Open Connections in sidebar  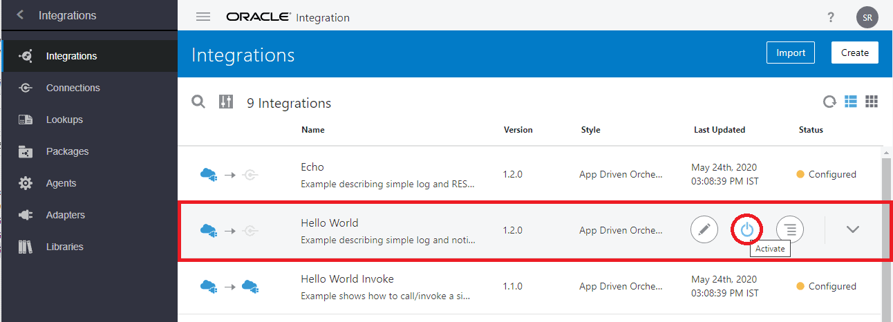[x=89, y=88]
